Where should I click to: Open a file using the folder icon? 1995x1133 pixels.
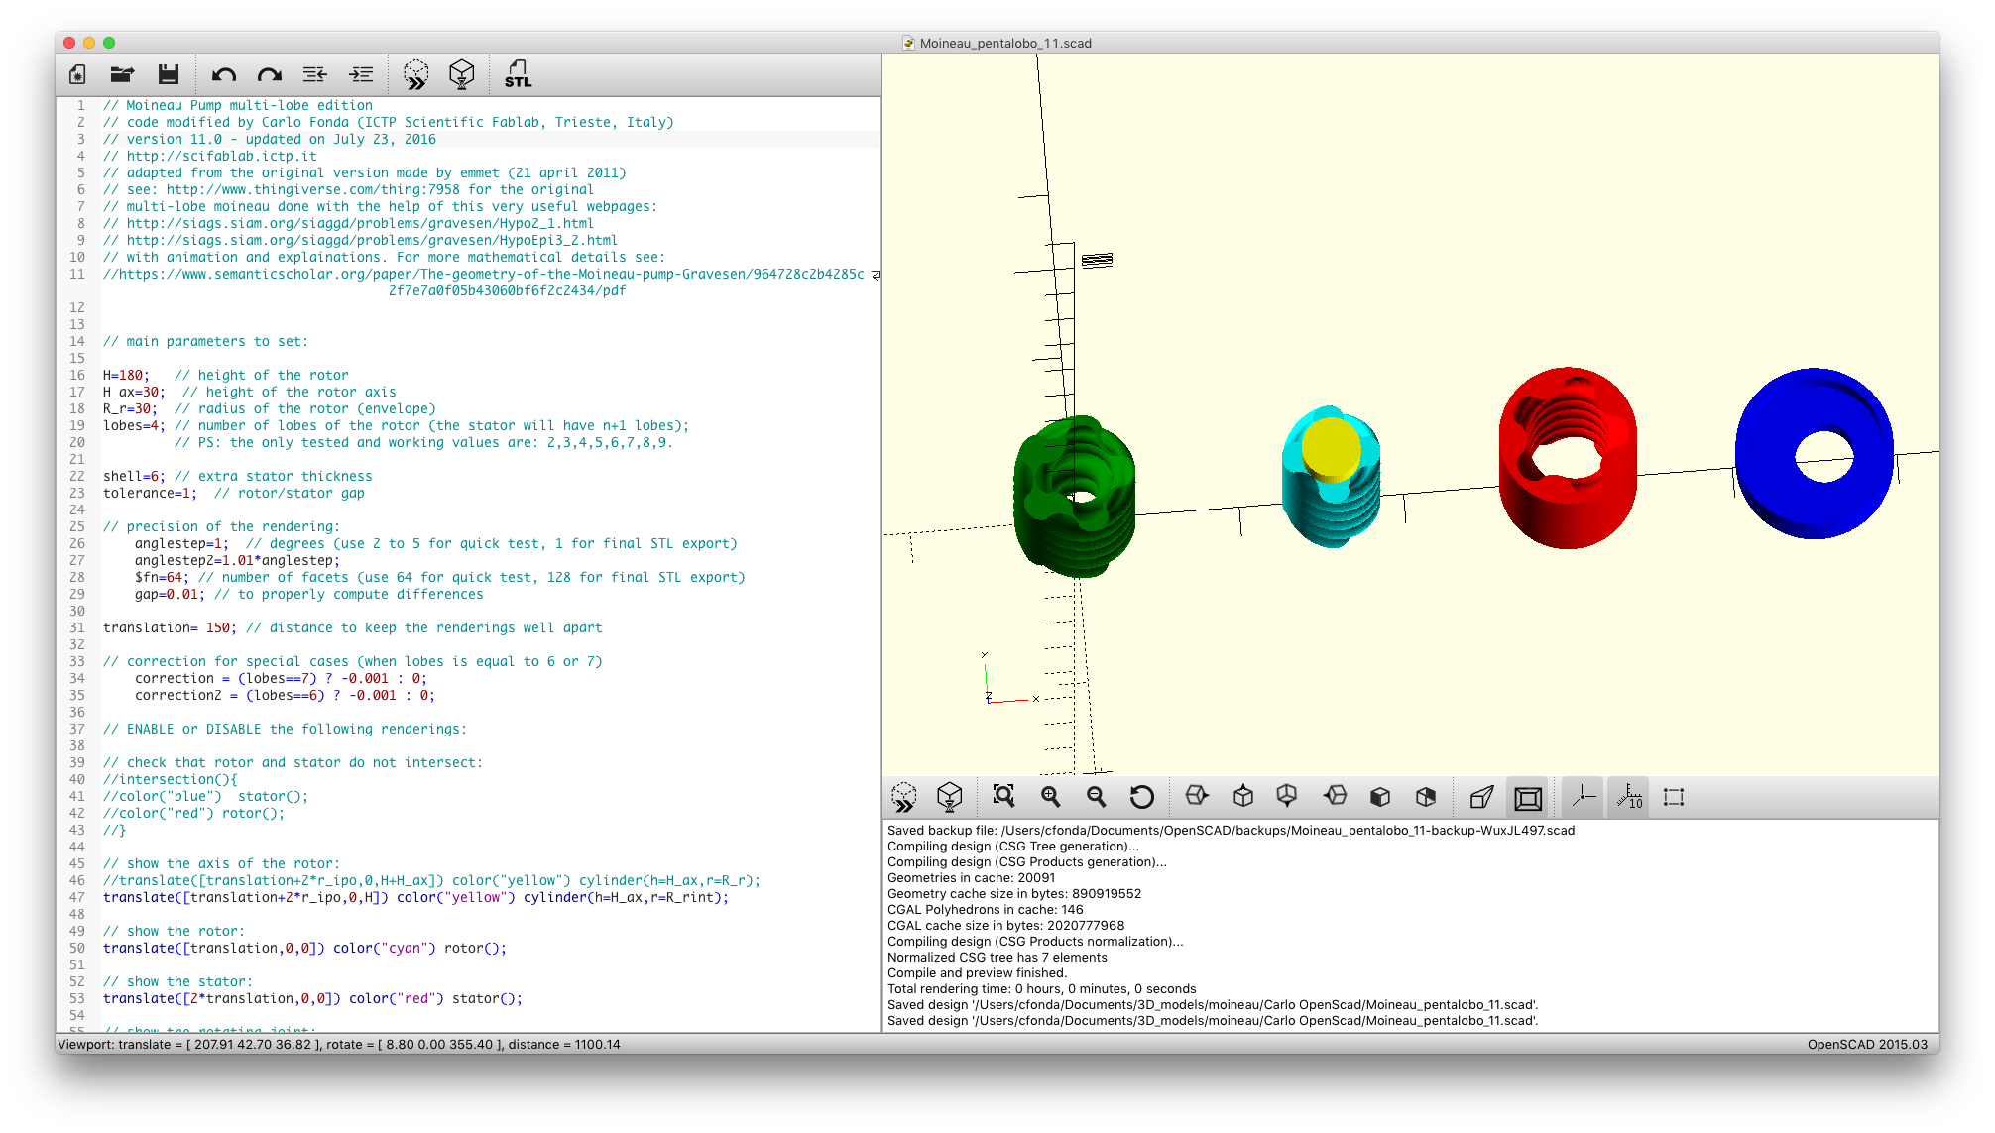pyautogui.click(x=122, y=74)
